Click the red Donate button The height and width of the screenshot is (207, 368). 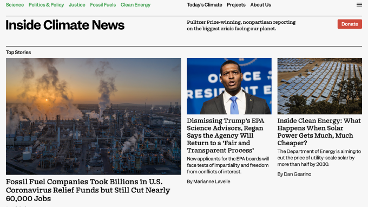[x=350, y=24]
